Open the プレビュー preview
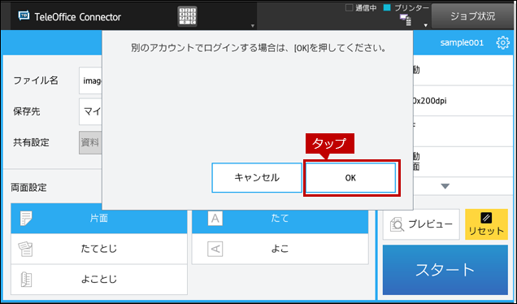 tap(421, 224)
